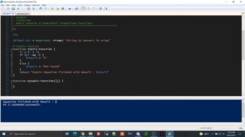Collapse the Dynamic-Function code block
The height and width of the screenshot is (137, 245).
12,81
